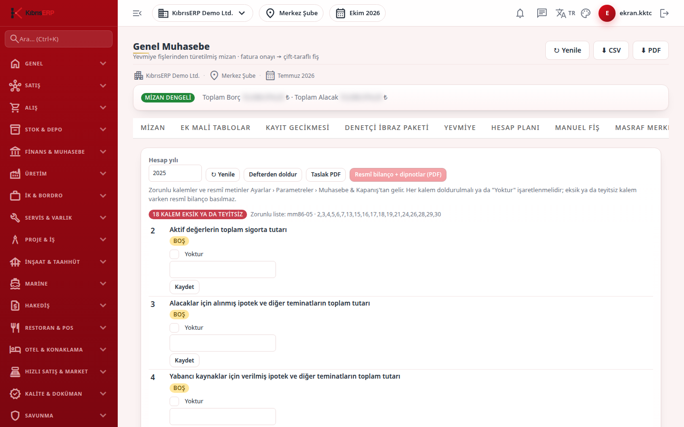The image size is (684, 427).
Task: Click the Hesap yılı input field
Action: click(x=175, y=173)
